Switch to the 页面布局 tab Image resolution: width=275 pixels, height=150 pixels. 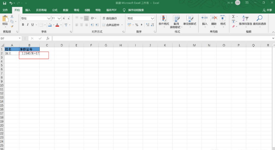41,10
